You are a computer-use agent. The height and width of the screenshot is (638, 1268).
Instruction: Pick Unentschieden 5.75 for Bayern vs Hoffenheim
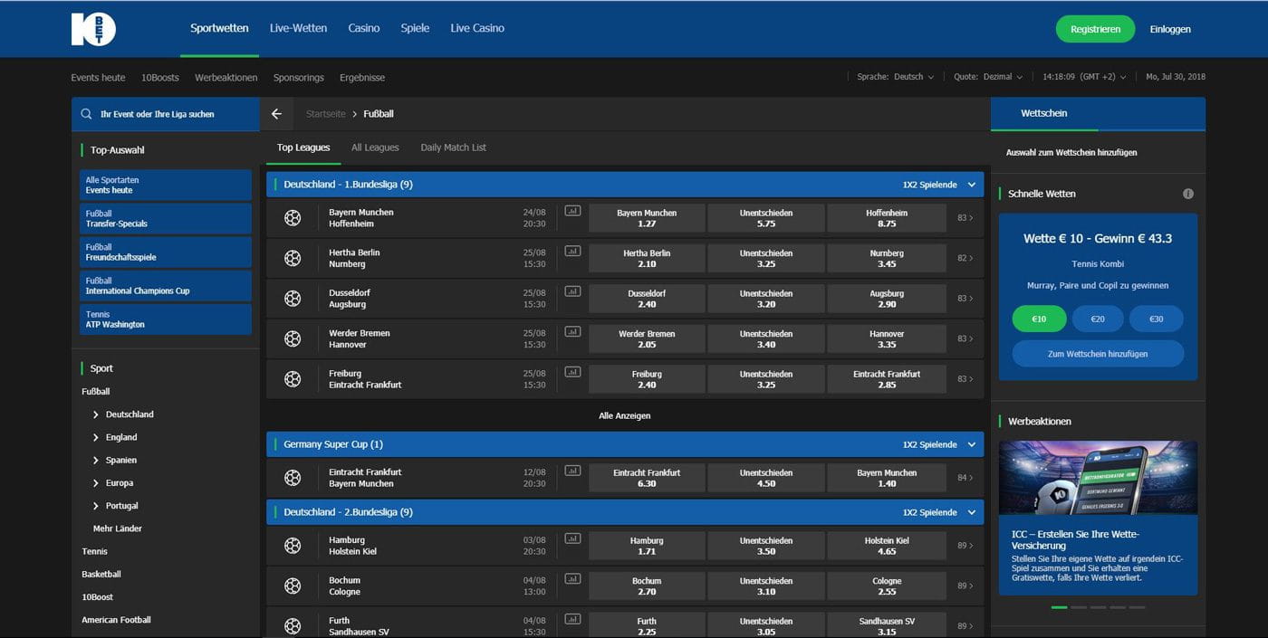766,218
